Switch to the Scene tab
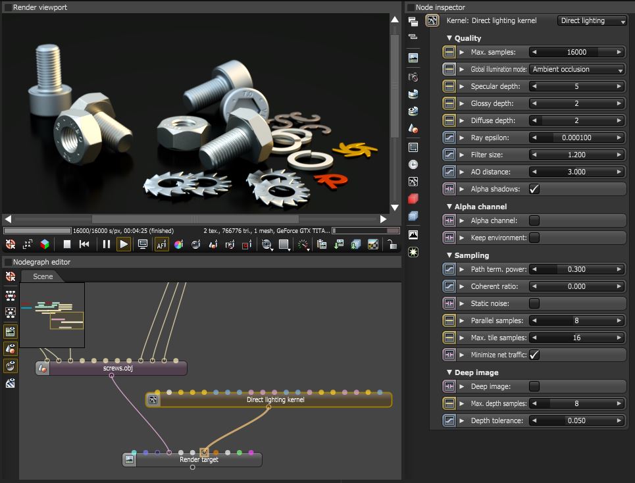Viewport: 635px width, 483px height. point(43,276)
